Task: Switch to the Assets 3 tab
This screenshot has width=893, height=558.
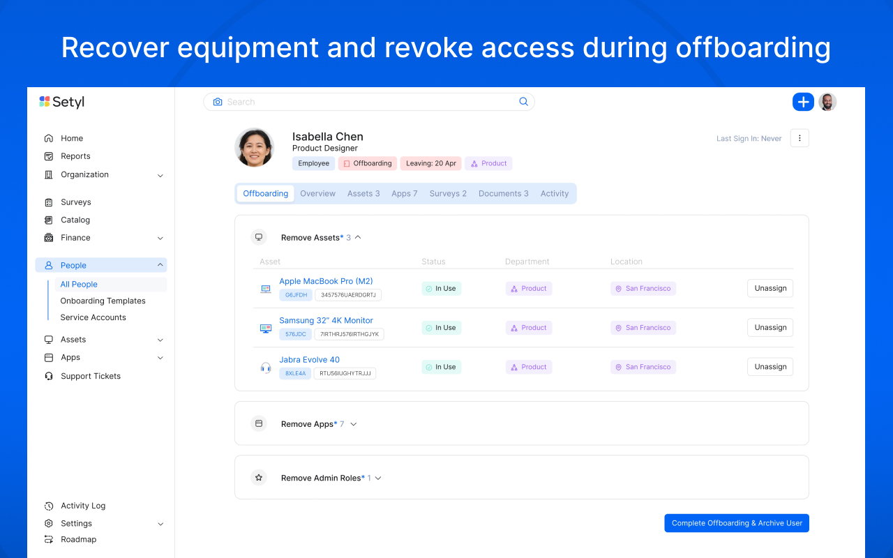Action: click(363, 193)
